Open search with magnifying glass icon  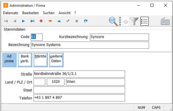113,21
